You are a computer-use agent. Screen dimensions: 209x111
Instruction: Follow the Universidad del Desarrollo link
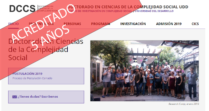coord(154,11)
